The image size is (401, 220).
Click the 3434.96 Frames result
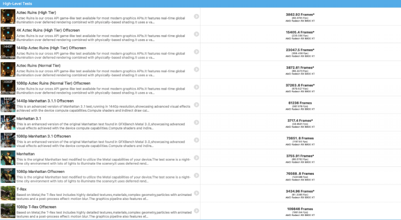pyautogui.click(x=300, y=191)
